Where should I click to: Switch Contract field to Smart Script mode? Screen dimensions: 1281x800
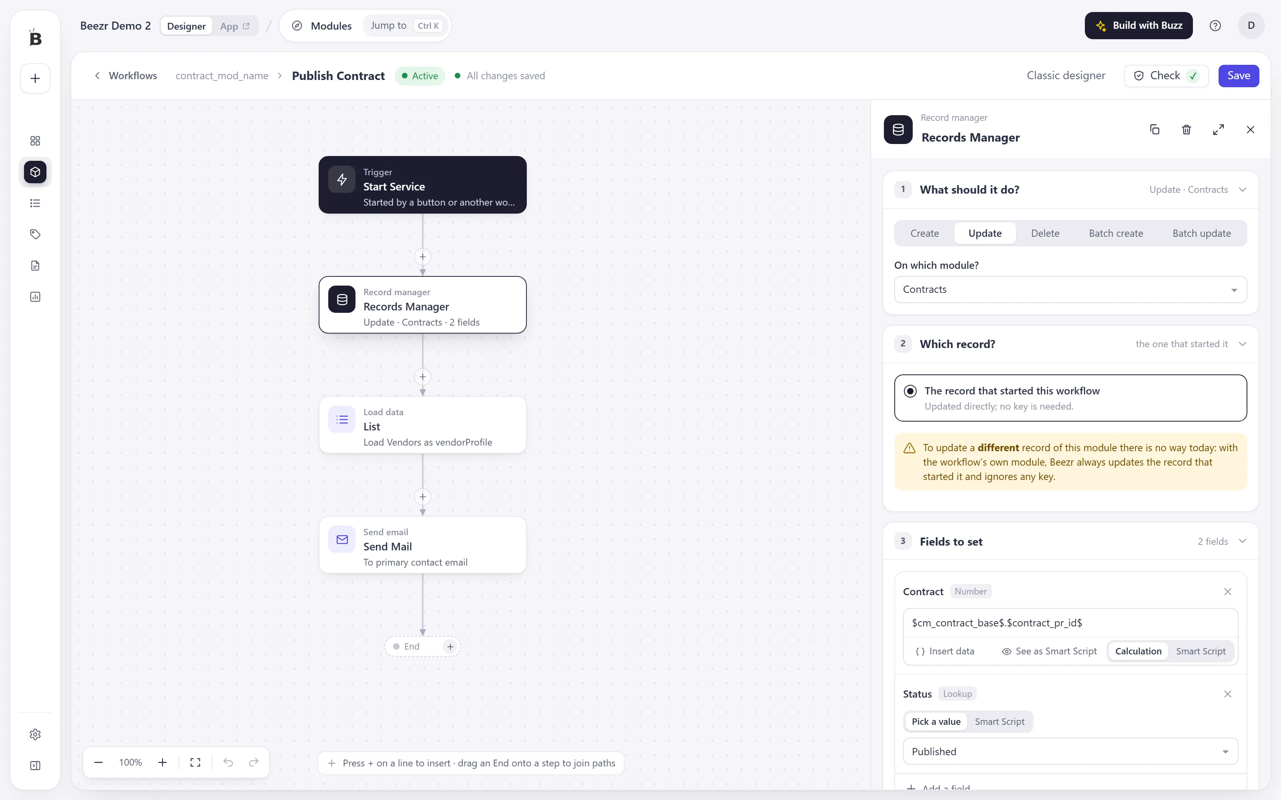(x=1201, y=651)
